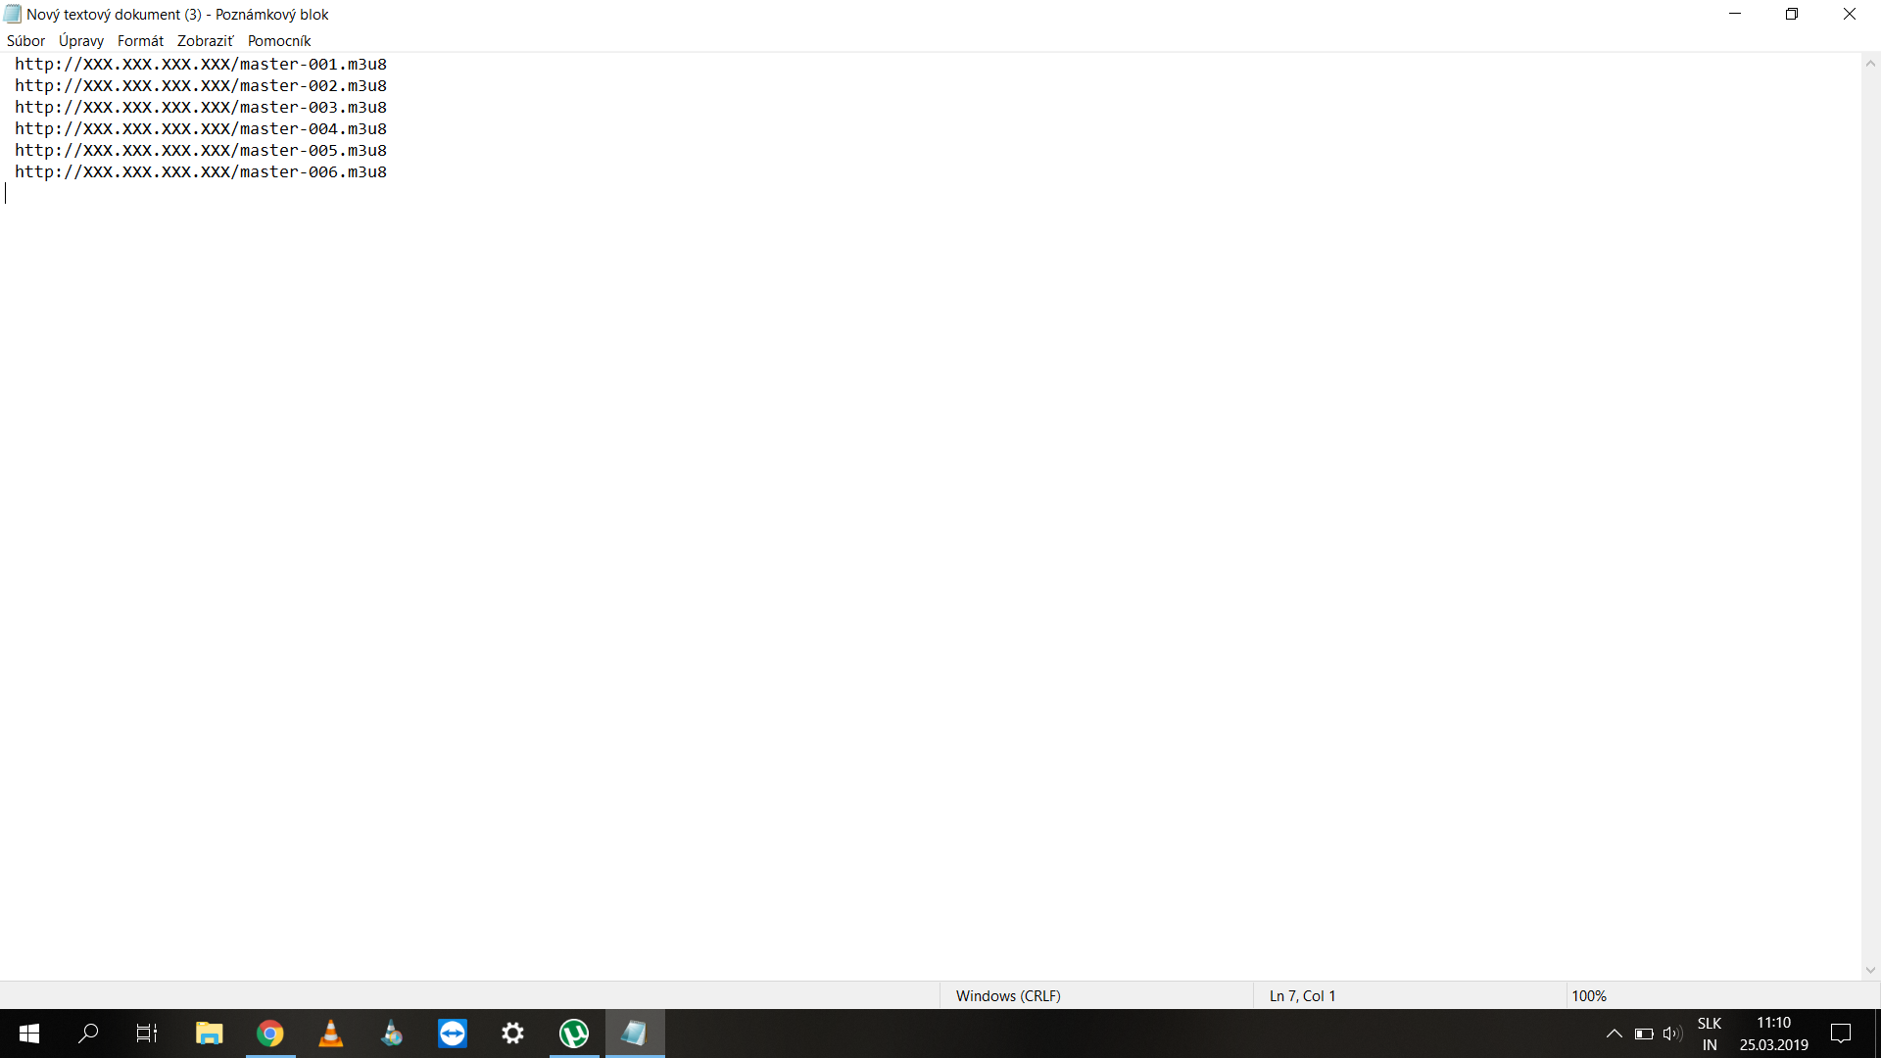The height and width of the screenshot is (1058, 1881).
Task: Open the Pomocník menu
Action: click(x=278, y=40)
